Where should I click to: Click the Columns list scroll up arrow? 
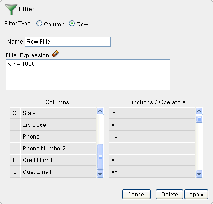coord(100,111)
